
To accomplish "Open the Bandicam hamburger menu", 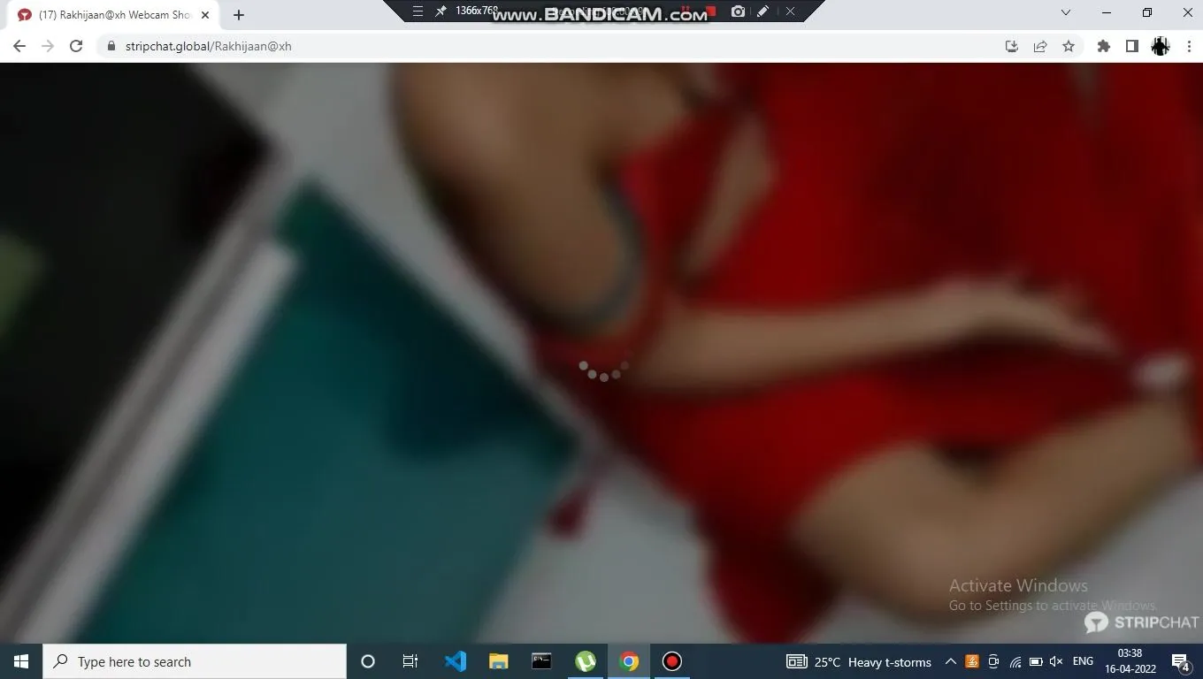I will click(418, 11).
